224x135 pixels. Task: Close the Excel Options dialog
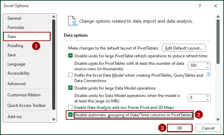[215, 6]
